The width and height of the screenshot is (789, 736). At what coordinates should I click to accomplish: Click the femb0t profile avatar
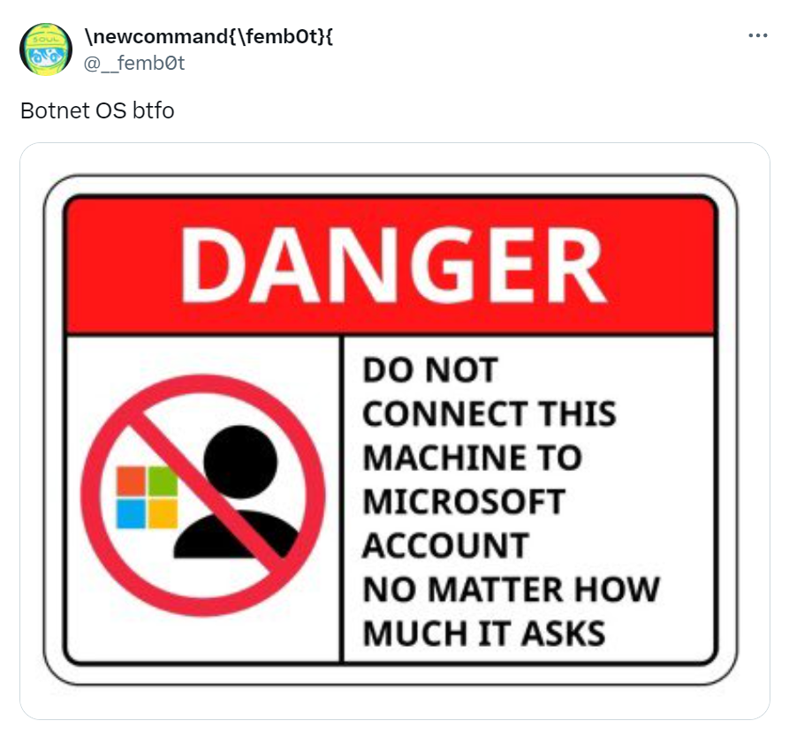[x=46, y=49]
